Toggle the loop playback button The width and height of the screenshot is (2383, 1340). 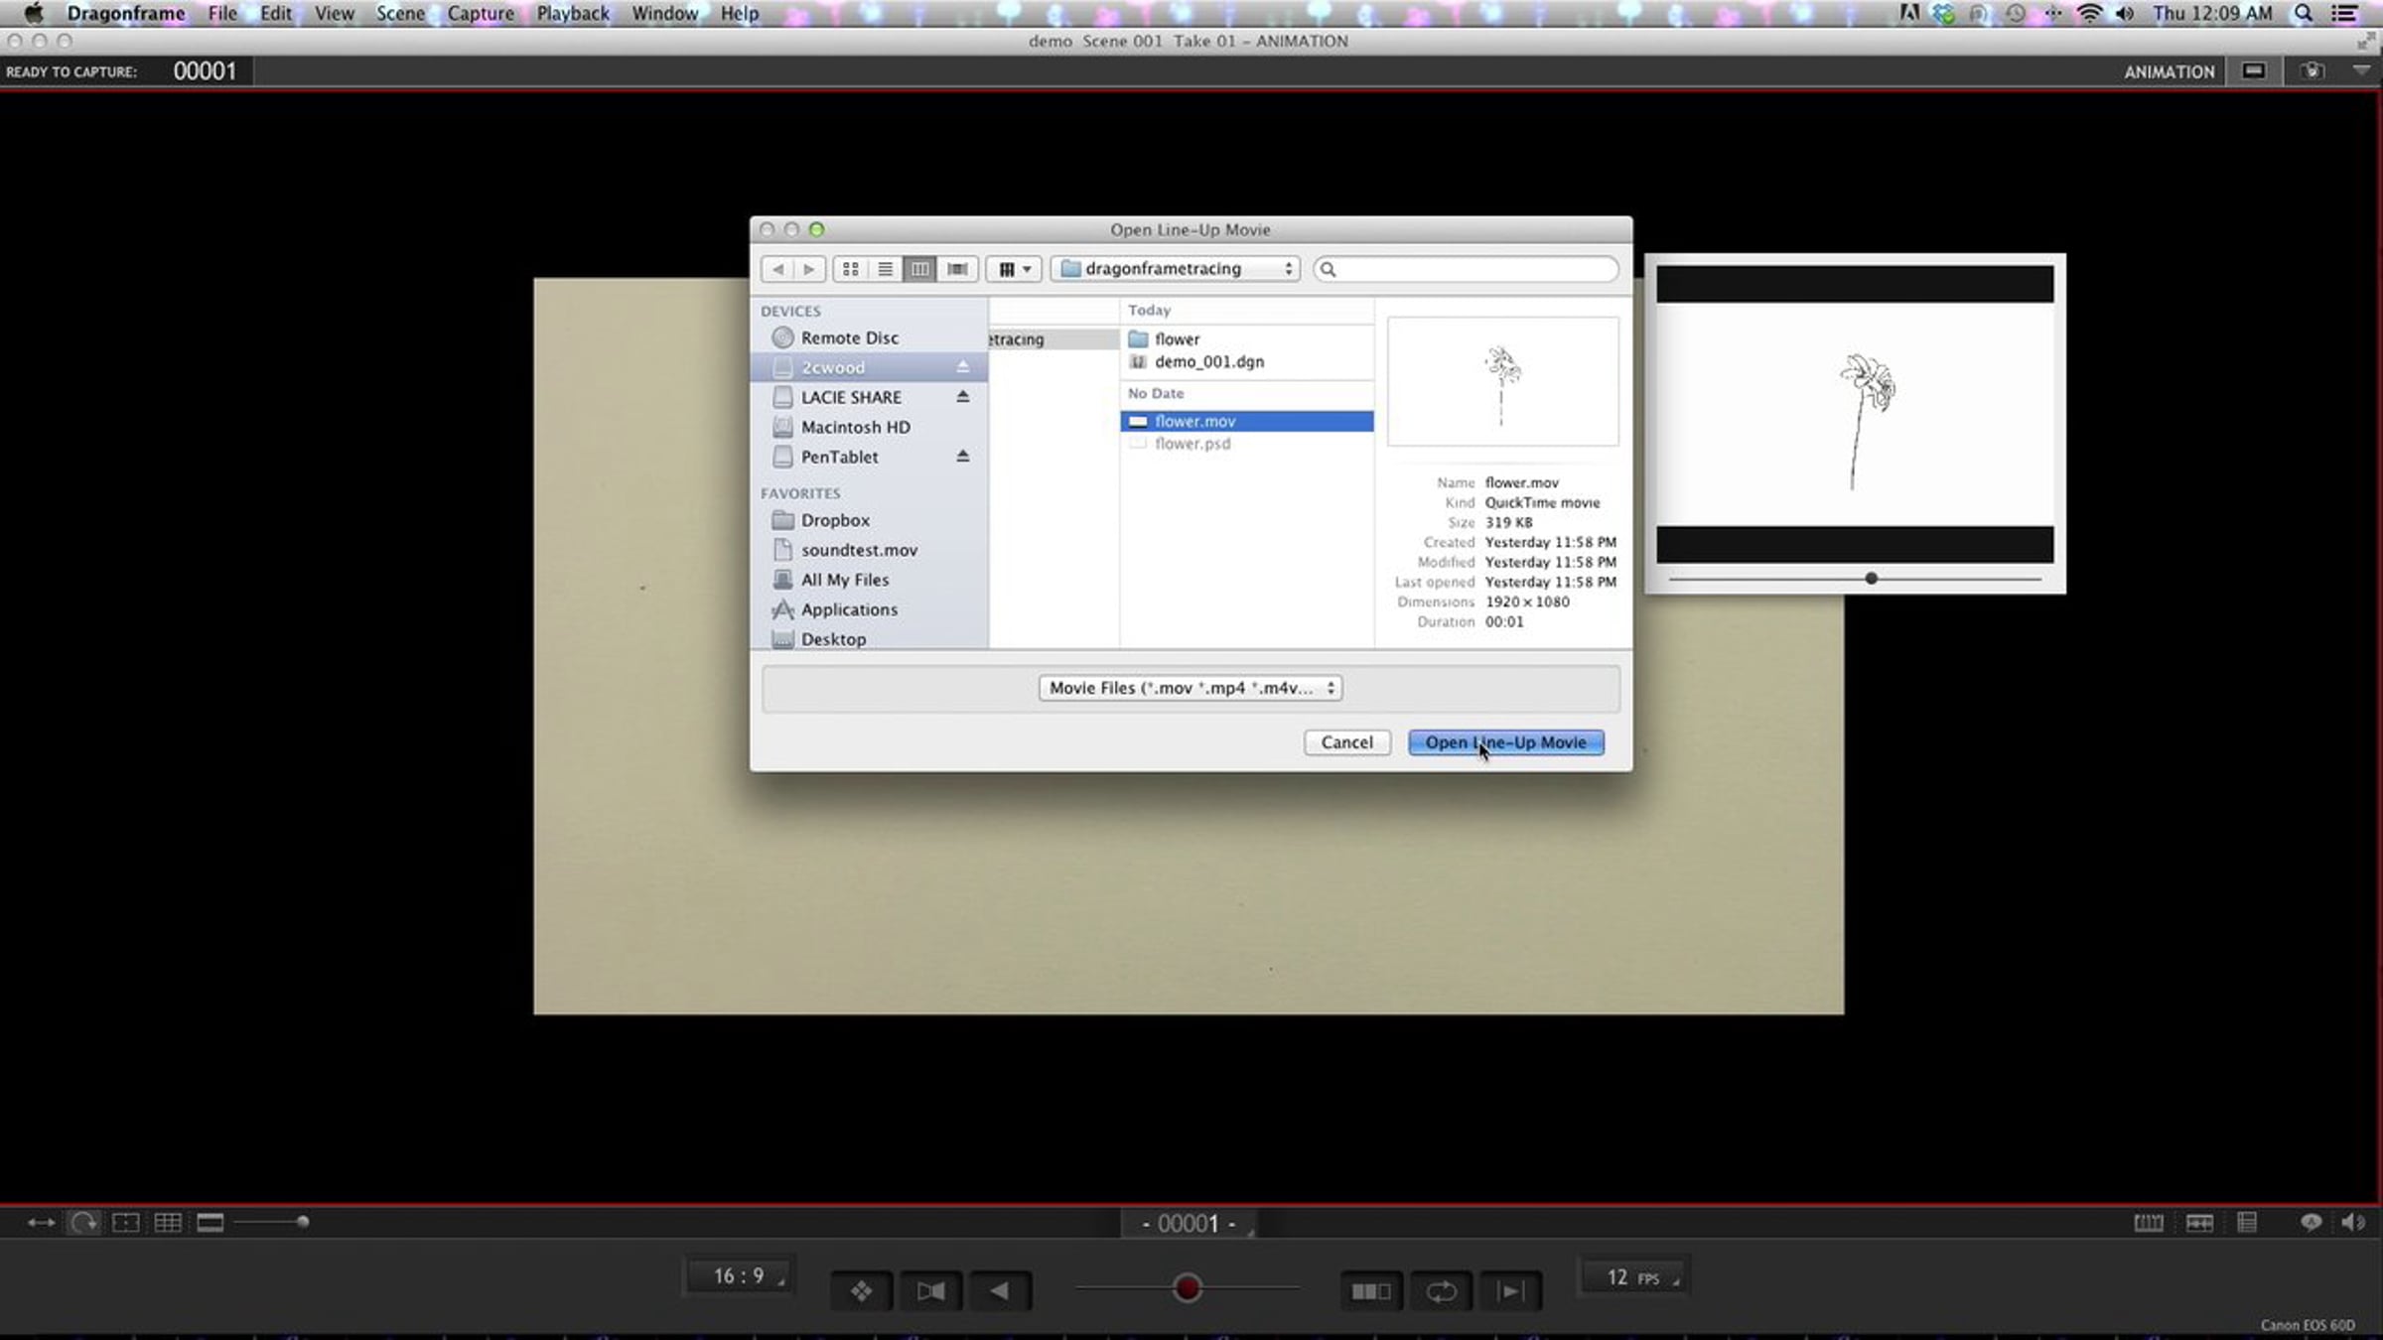coord(1441,1291)
